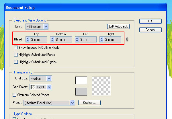Enable Show Images In Outline Mode
Image resolution: width=172 pixels, height=119 pixels.
coord(16,48)
